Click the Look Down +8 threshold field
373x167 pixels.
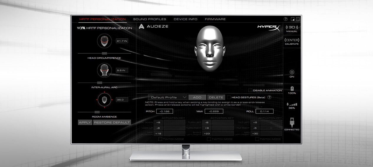158,122
